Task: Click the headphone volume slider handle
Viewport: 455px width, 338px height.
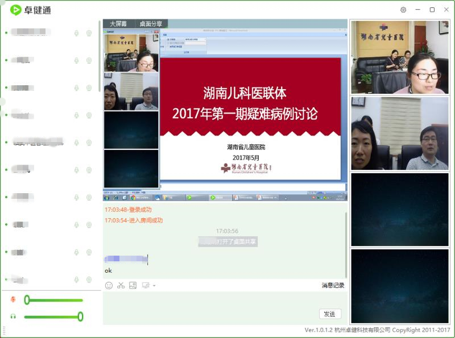Action: click(80, 316)
